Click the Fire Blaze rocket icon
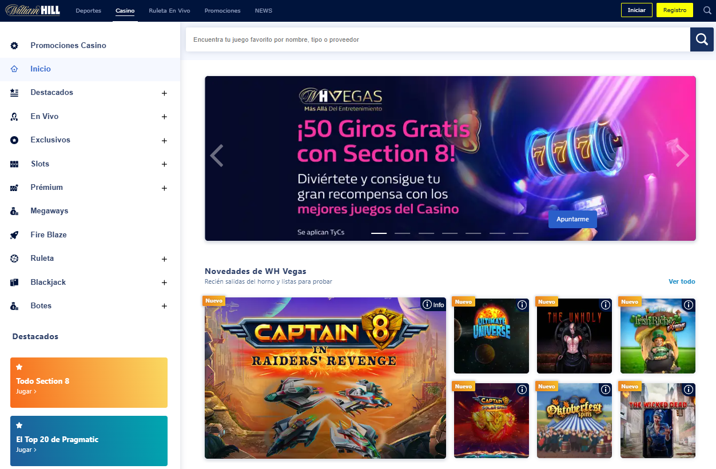 pyautogui.click(x=14, y=235)
